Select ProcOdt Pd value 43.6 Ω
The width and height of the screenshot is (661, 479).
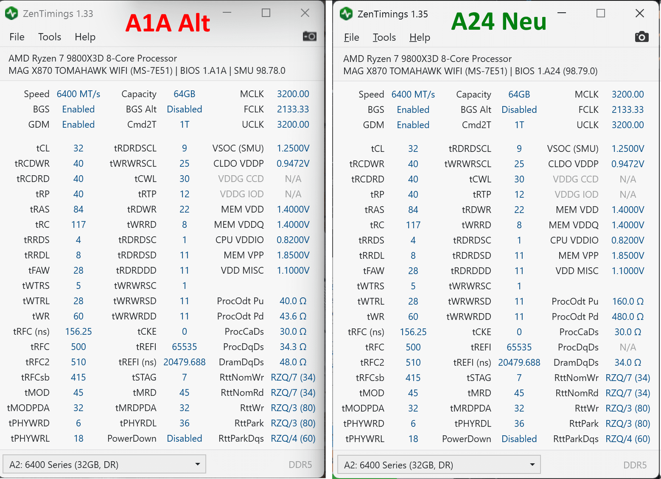[x=293, y=316]
